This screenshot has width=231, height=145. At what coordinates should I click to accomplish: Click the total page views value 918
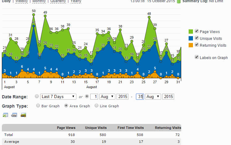pos(72,135)
